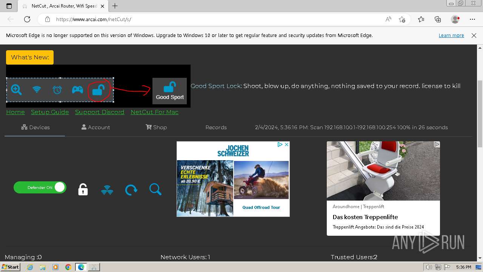
Task: Click the What's New button
Action: click(30, 57)
